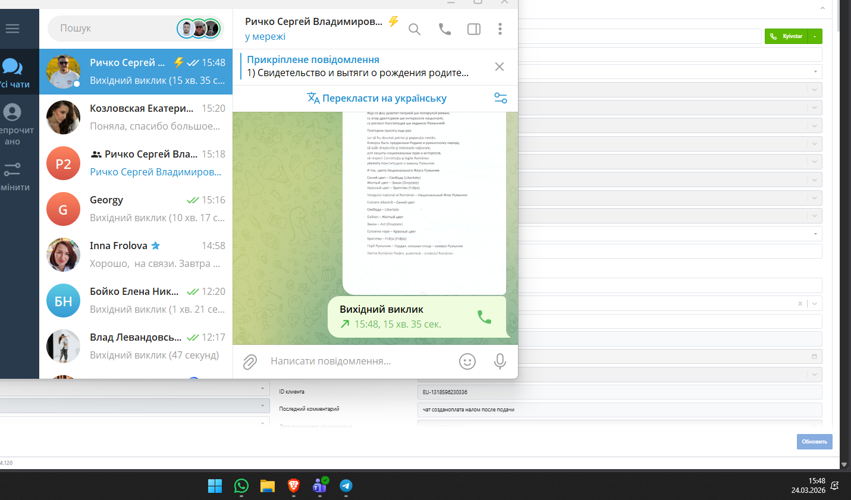Click the CRM page scrollbar down arrow
The height and width of the screenshot is (500, 851).
click(844, 464)
